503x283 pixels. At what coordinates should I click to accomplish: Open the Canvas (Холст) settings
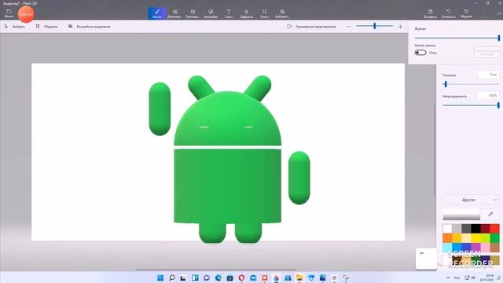[x=264, y=13]
